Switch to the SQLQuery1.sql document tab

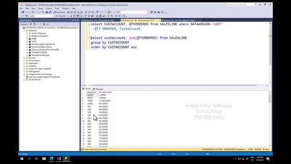(179, 20)
